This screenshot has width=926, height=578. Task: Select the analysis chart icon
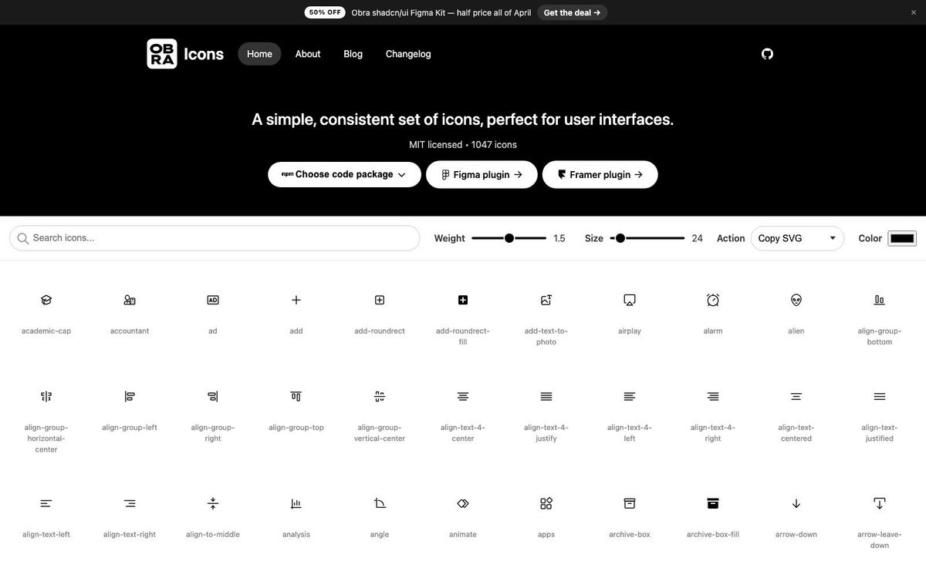point(296,503)
